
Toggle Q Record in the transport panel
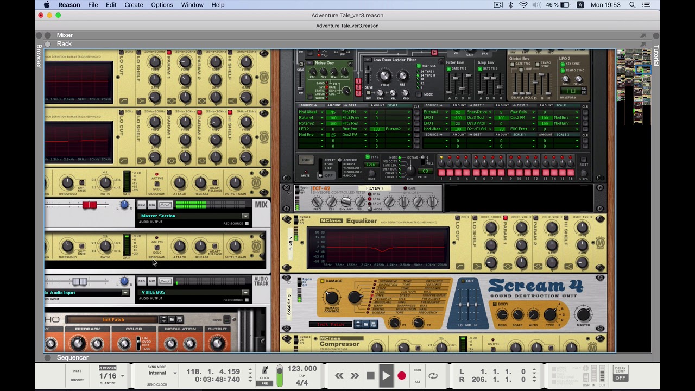tap(108, 368)
